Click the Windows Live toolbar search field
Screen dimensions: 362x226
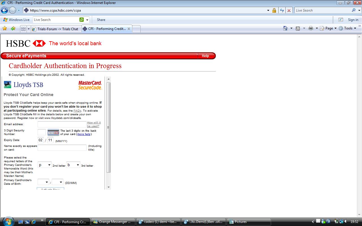(56, 20)
